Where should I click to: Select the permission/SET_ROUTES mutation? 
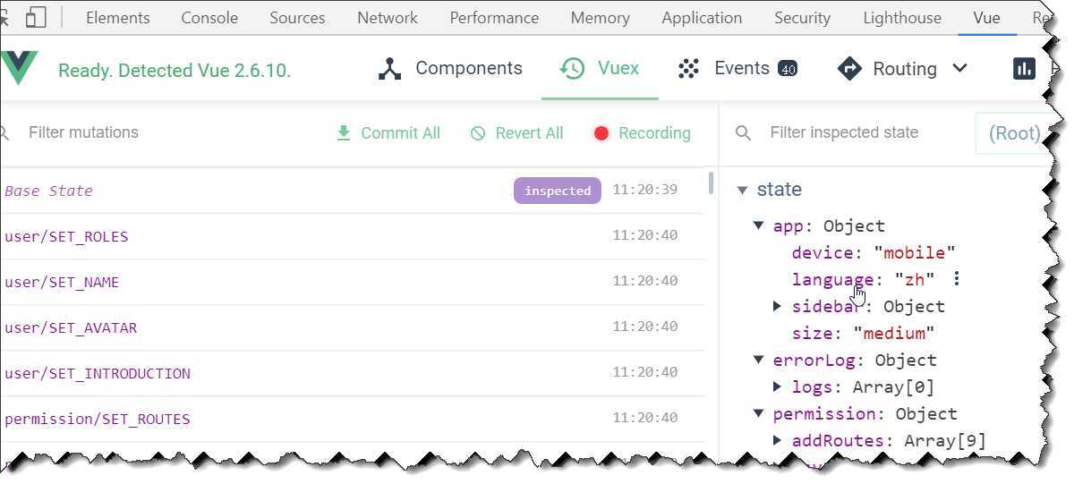coord(354,419)
